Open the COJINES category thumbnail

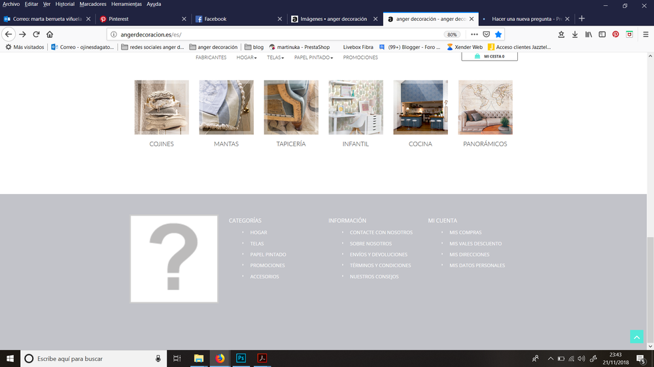(162, 108)
